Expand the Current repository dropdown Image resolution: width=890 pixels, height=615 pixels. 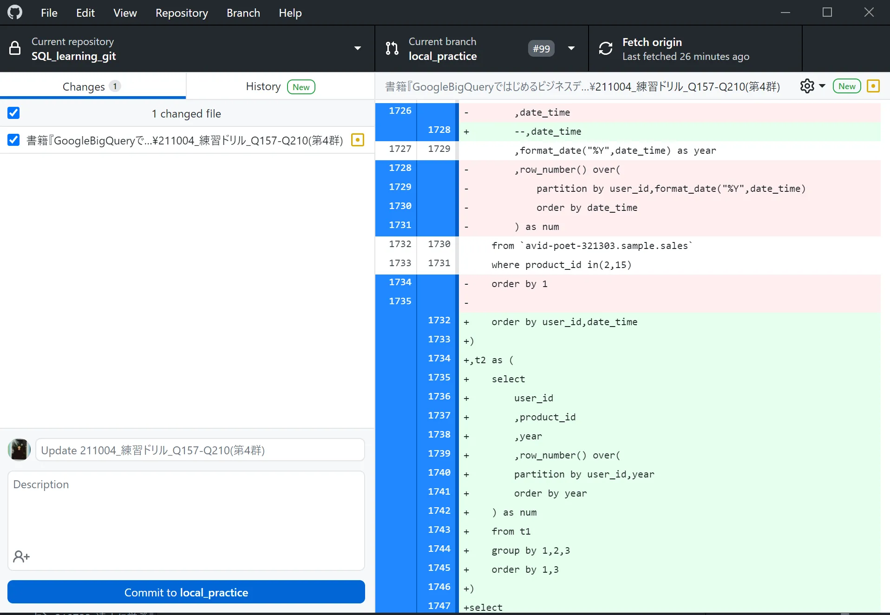[x=357, y=48]
